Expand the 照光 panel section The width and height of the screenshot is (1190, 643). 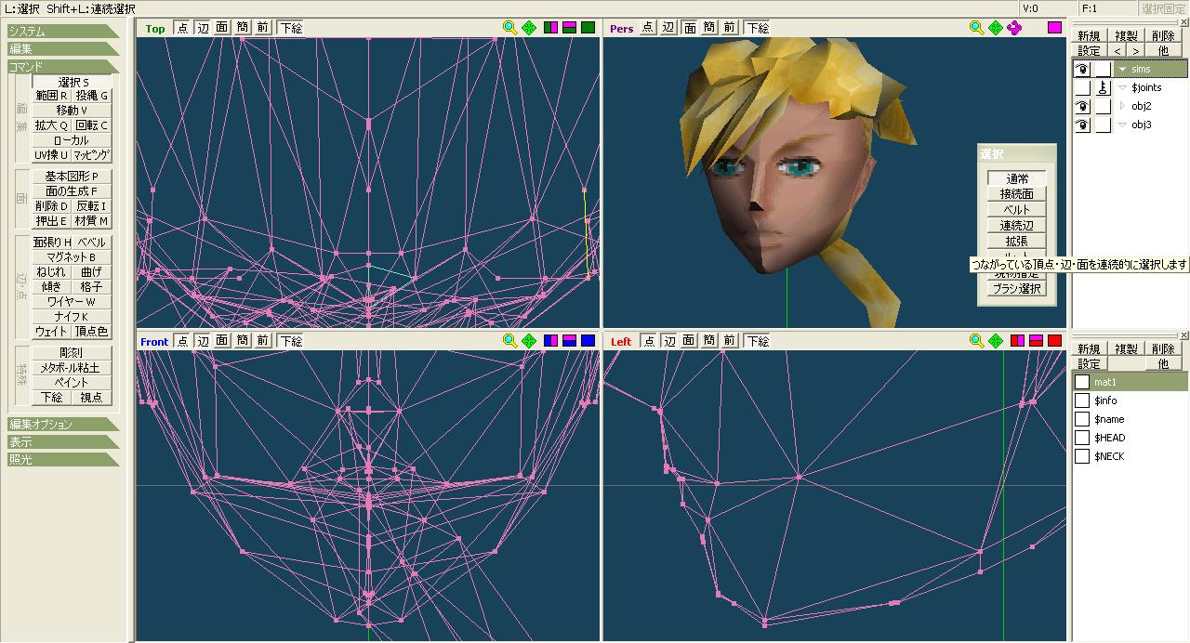tap(63, 460)
